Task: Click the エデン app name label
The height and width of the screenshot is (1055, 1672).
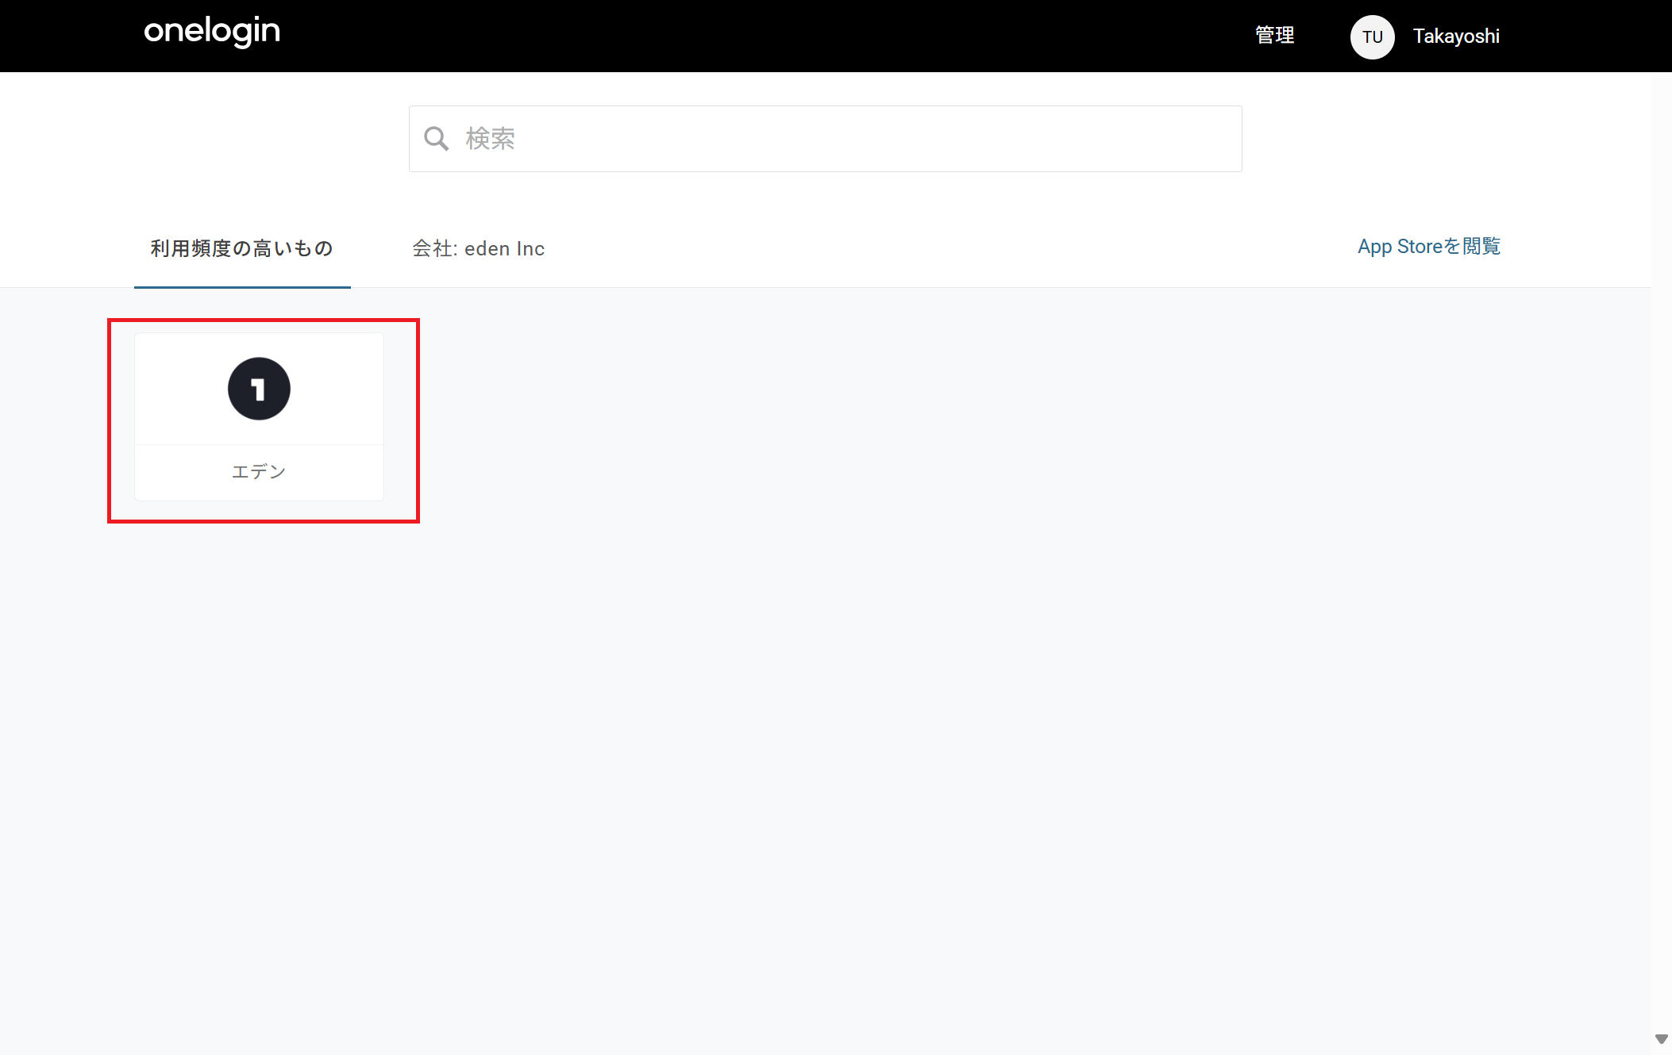Action: pos(259,472)
